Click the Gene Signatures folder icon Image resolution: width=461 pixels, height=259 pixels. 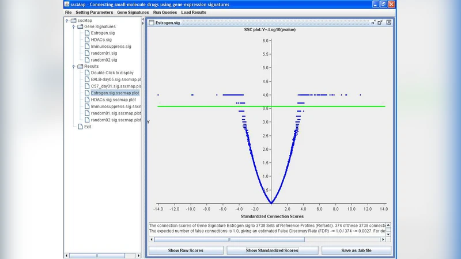click(80, 26)
